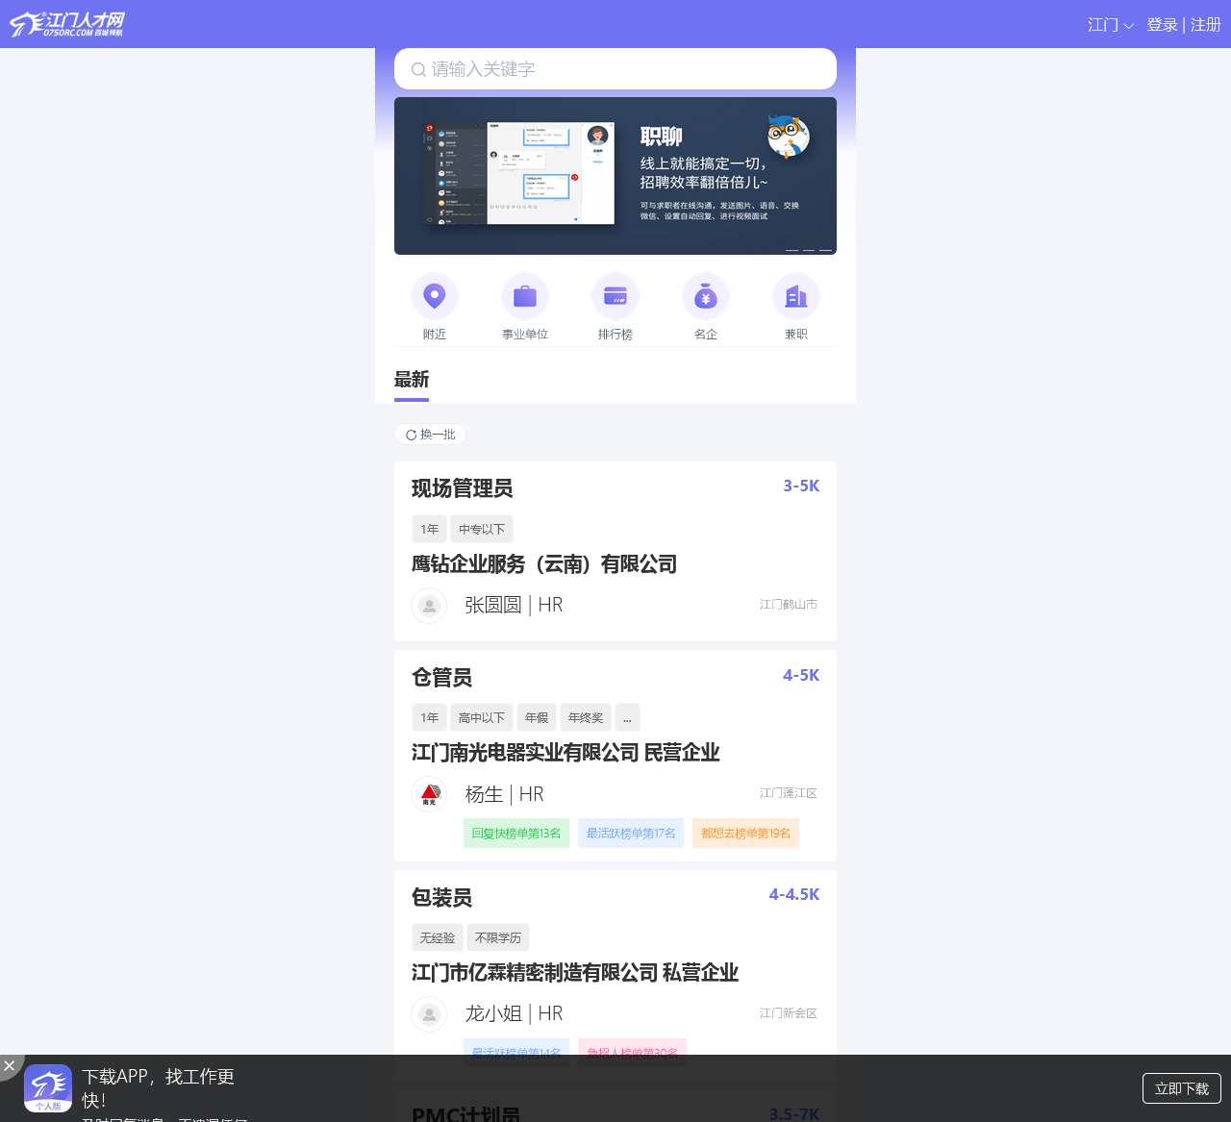Click the 江门蓬江区 location text
The height and width of the screenshot is (1122, 1231).
click(789, 793)
